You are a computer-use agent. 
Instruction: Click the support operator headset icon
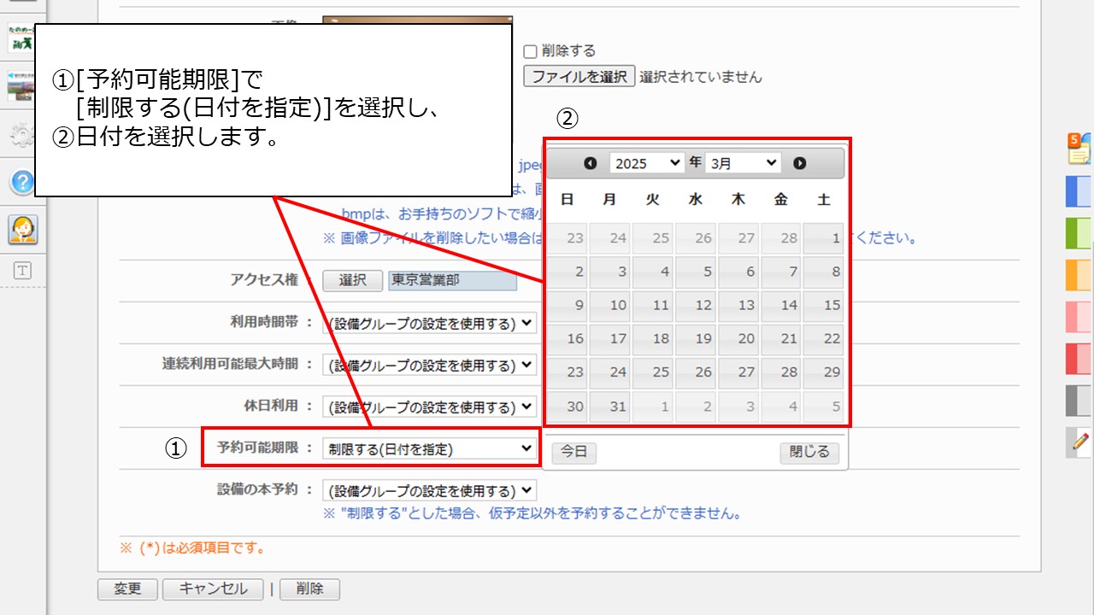click(x=22, y=229)
